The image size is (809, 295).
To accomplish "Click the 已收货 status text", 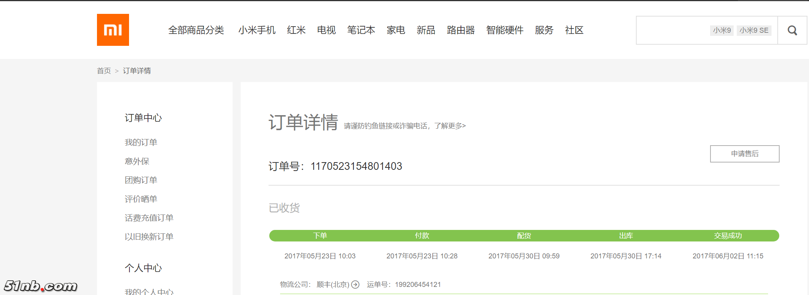I will click(284, 208).
